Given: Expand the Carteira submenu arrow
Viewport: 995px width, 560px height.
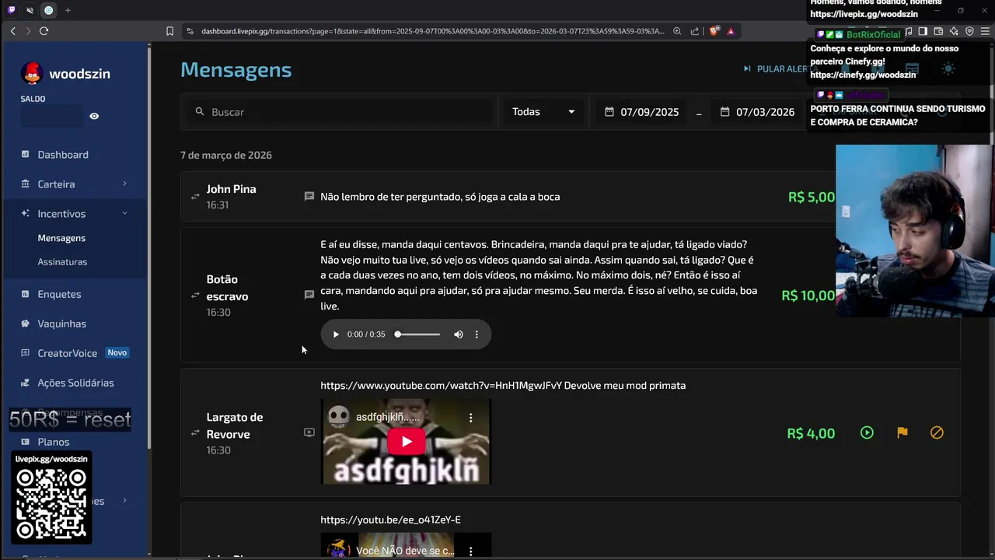Looking at the screenshot, I should tap(124, 184).
